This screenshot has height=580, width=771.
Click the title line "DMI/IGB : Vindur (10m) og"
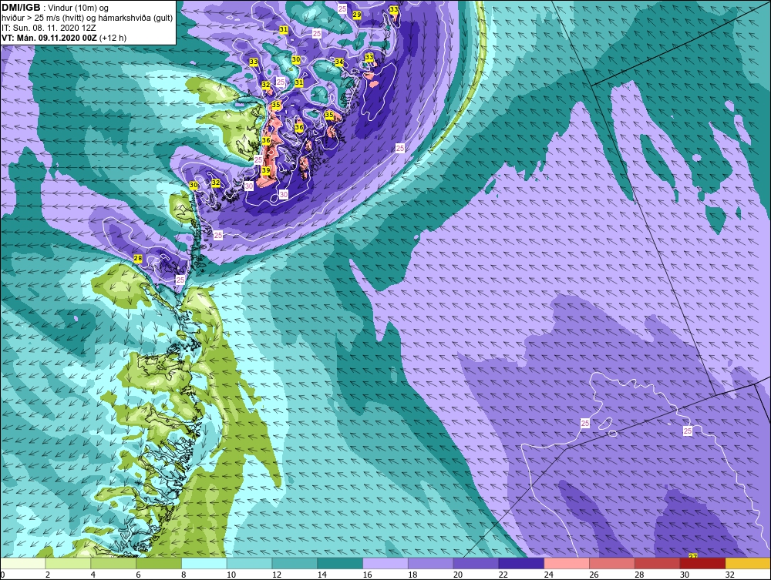pyautogui.click(x=56, y=8)
